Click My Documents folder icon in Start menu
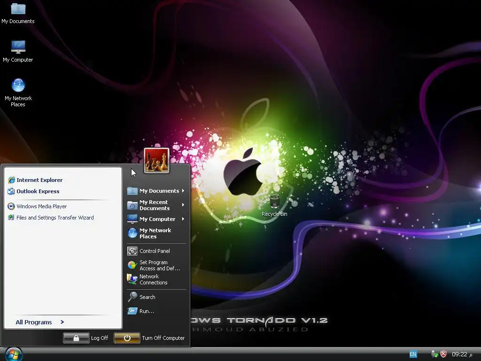The width and height of the screenshot is (481, 361). point(132,191)
